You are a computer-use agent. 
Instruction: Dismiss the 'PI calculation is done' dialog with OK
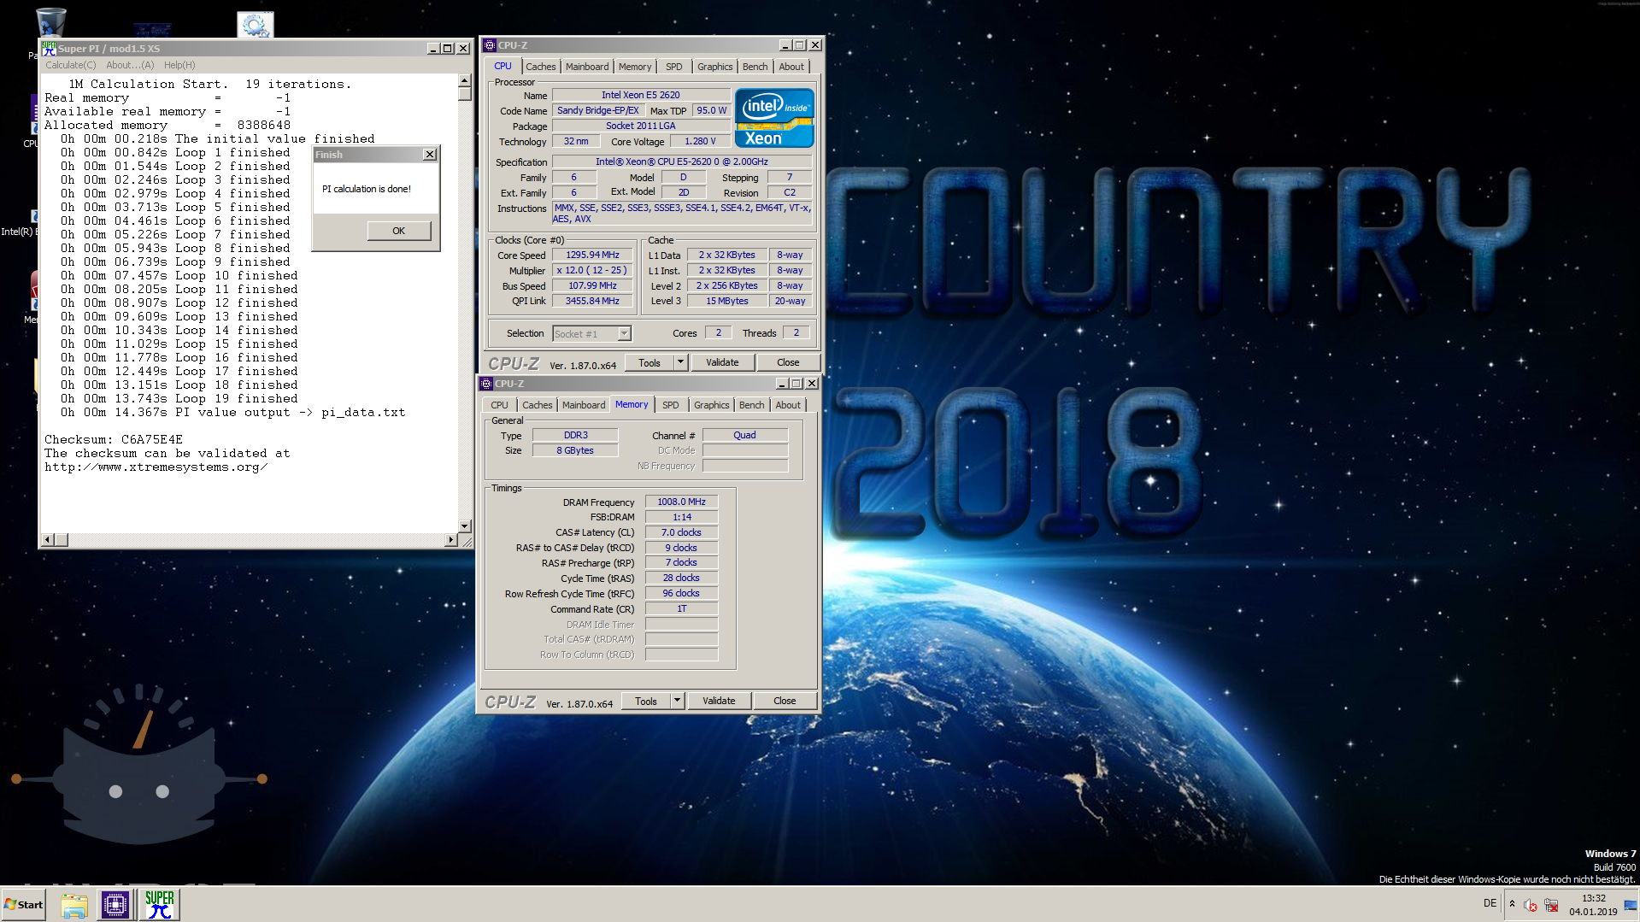point(398,231)
